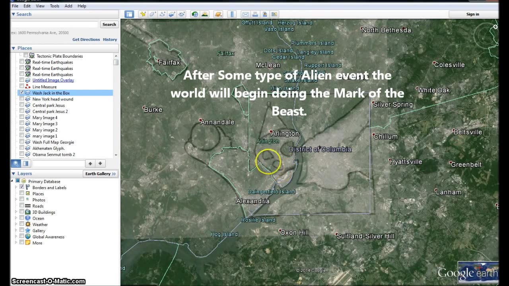This screenshot has height=286, width=509.
Task: Focus the Search address input field
Action: pos(54,24)
